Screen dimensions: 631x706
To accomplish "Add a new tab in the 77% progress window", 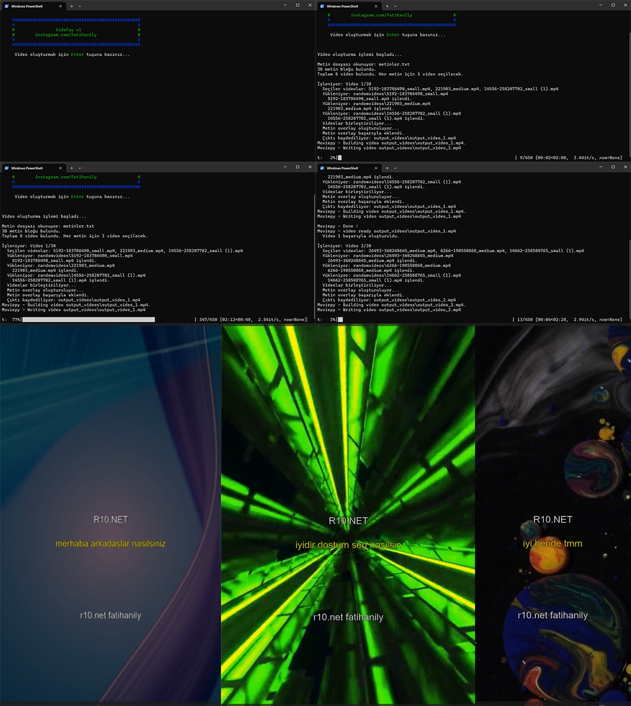I will coord(71,168).
